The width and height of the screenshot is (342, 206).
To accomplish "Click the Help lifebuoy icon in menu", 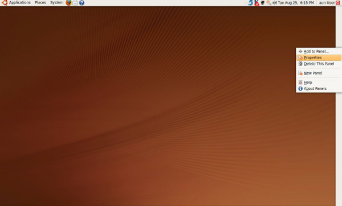I will coord(300,83).
